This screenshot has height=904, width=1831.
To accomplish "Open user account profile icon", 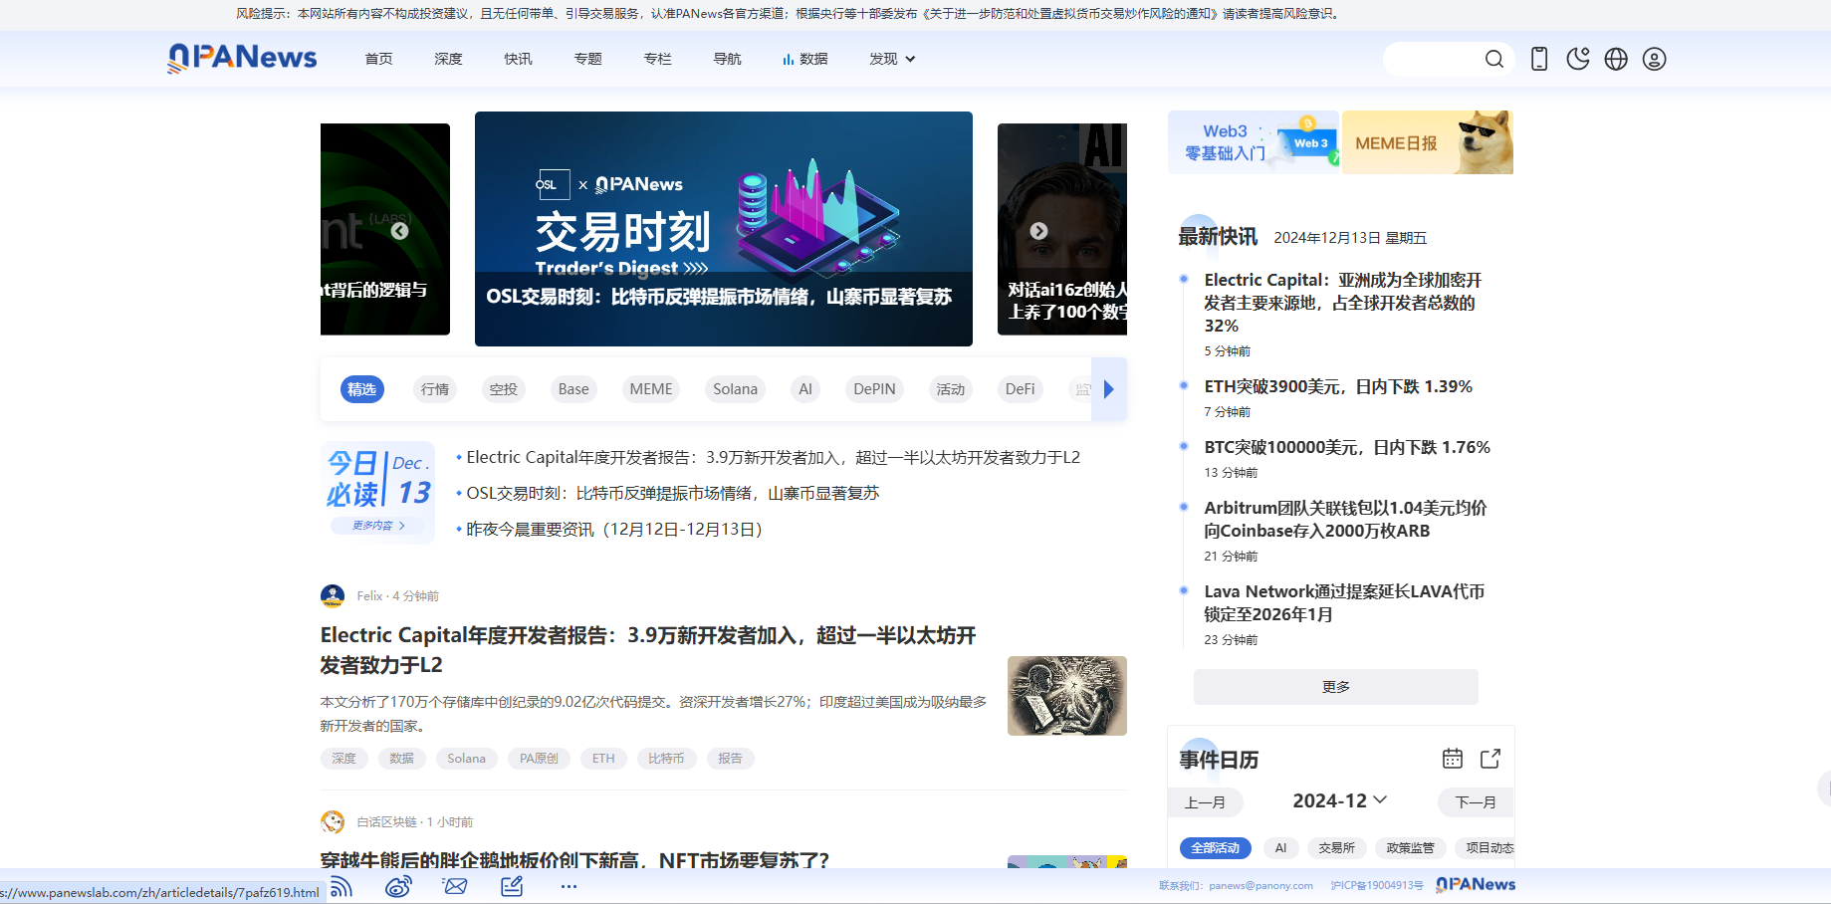I will (1654, 60).
